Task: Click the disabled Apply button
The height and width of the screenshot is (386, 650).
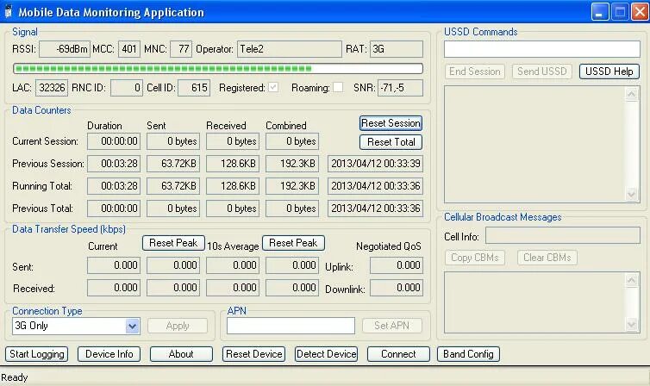Action: (x=178, y=326)
